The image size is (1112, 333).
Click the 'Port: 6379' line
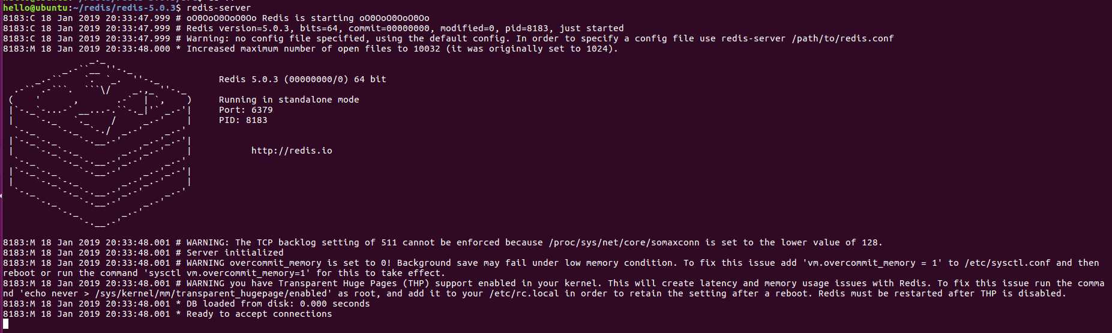click(x=245, y=110)
